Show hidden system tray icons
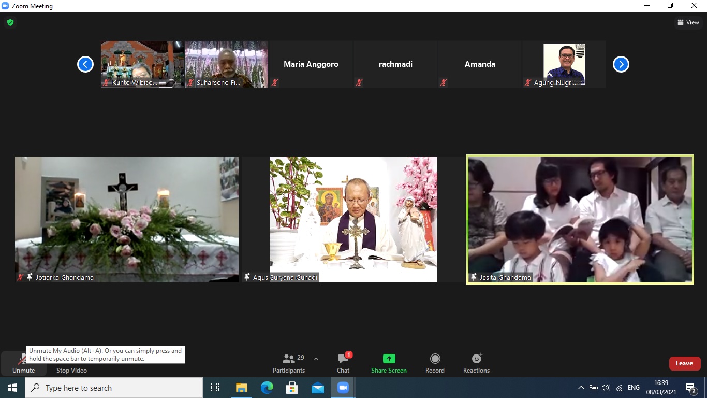The width and height of the screenshot is (707, 398). pos(581,388)
